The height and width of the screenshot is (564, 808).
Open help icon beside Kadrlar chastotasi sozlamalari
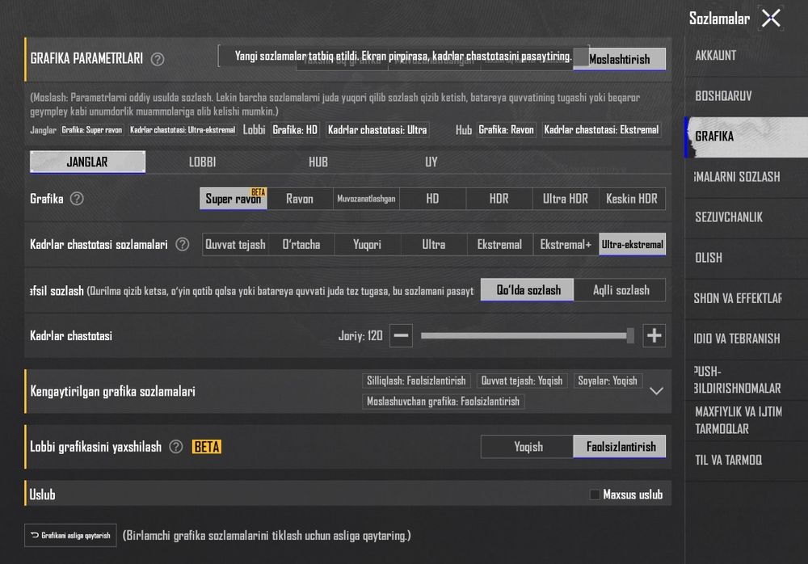point(183,244)
